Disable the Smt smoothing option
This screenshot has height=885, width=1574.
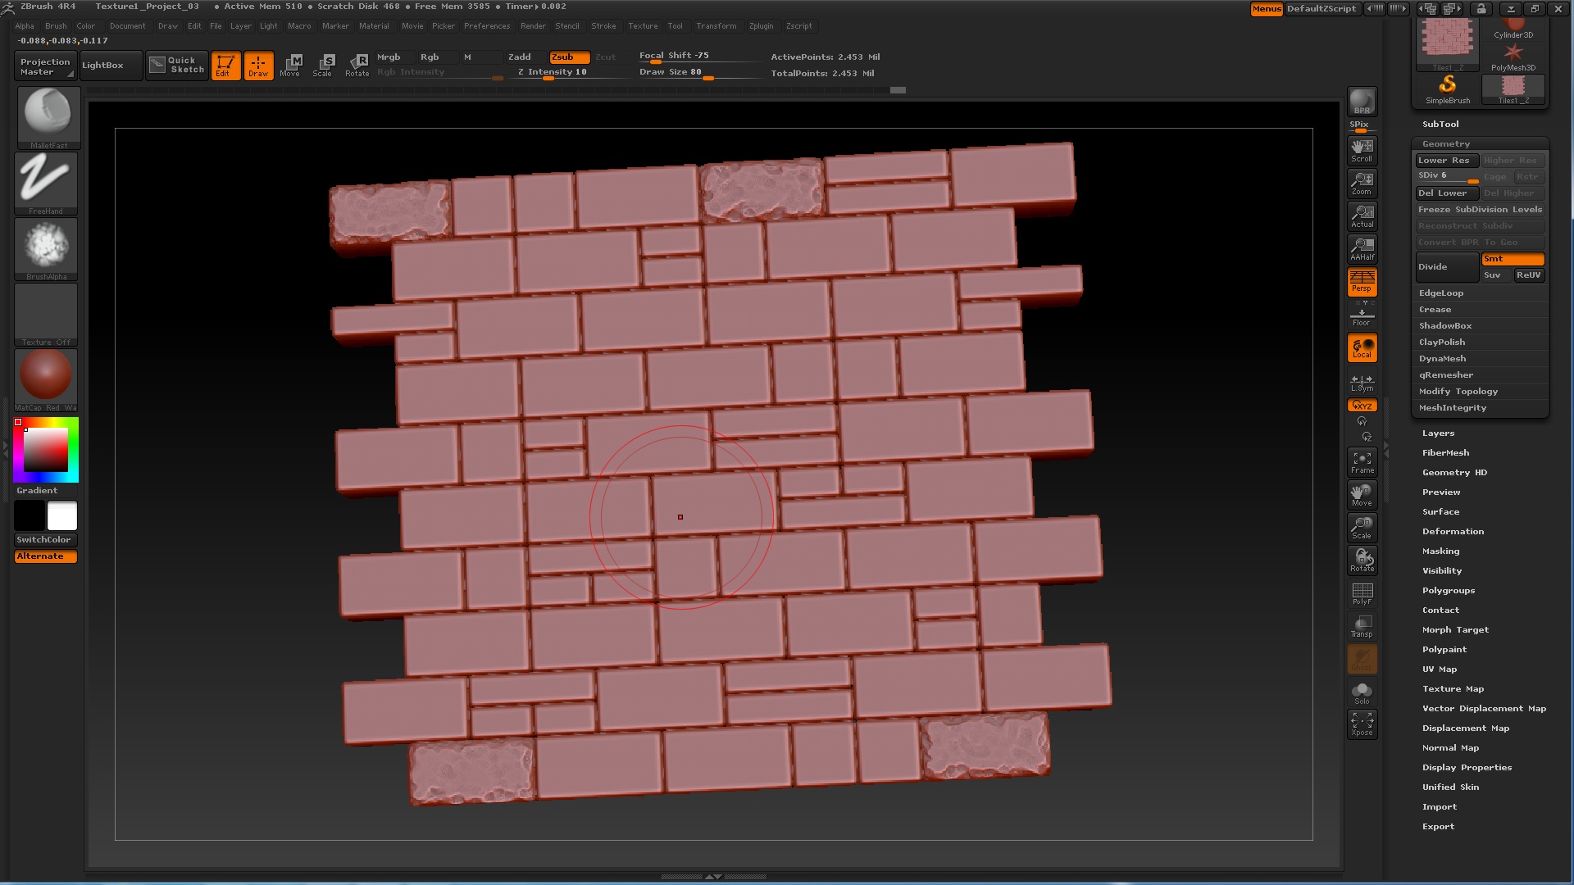1513,259
